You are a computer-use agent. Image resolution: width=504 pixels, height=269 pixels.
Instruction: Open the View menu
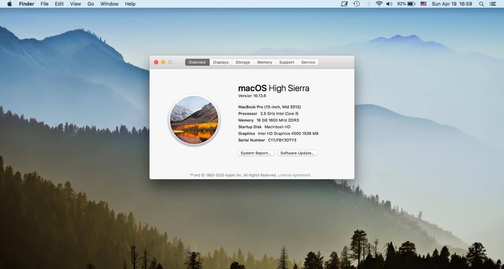point(76,4)
